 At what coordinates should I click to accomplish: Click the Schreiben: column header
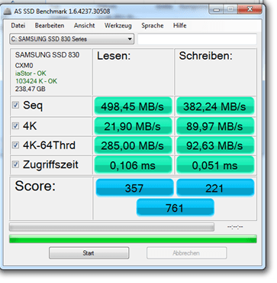[x=205, y=56]
